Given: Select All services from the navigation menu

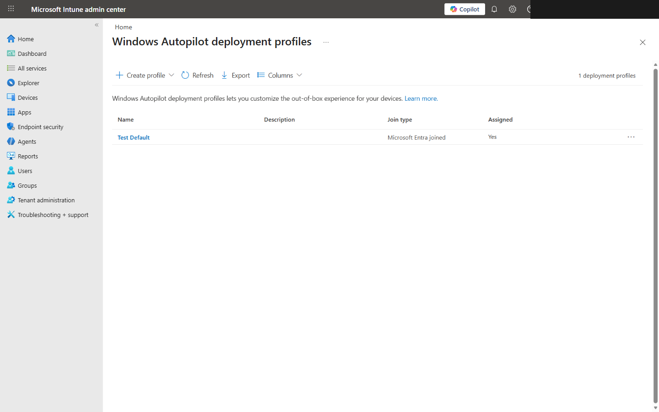Looking at the screenshot, I should click(32, 68).
